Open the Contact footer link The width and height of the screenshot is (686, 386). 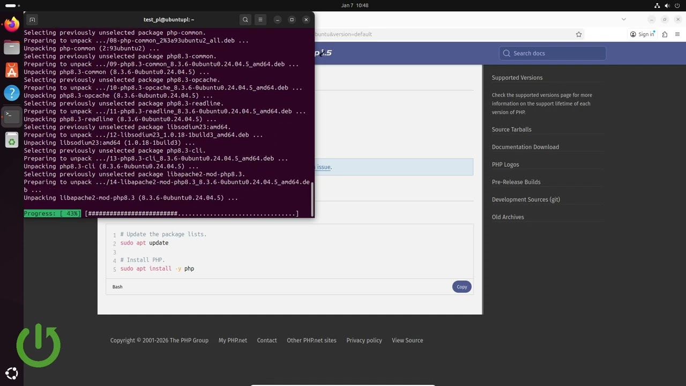click(267, 340)
